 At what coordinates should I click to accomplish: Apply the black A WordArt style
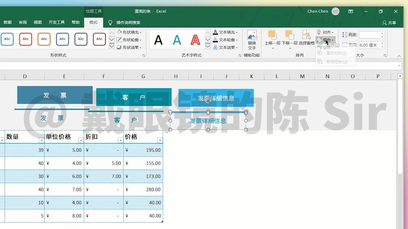[158, 40]
